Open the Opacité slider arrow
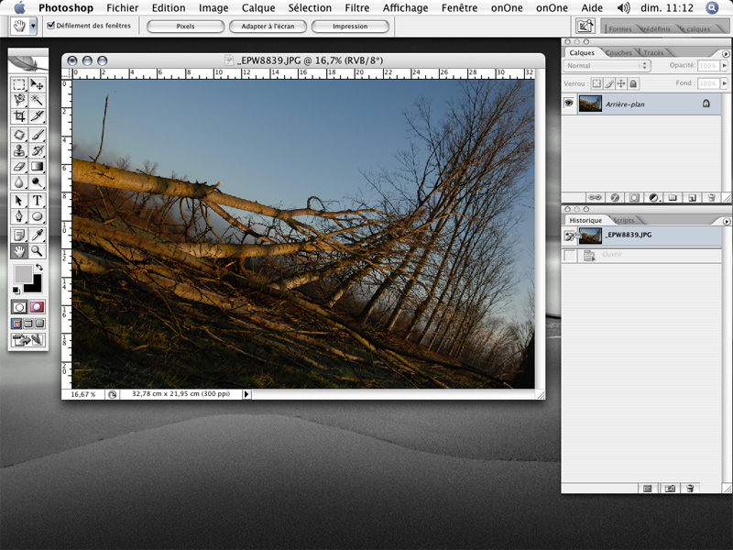 724,65
